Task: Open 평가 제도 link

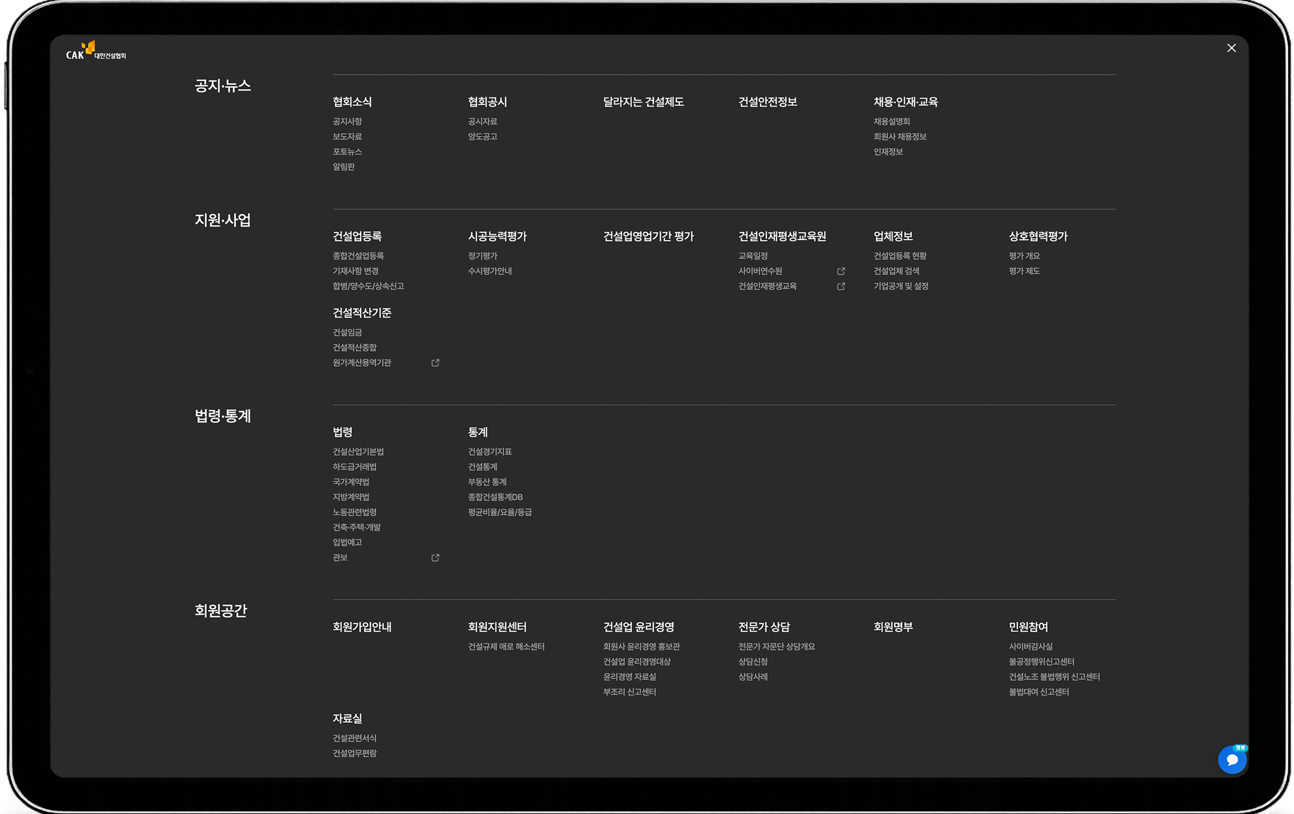Action: click(1024, 271)
